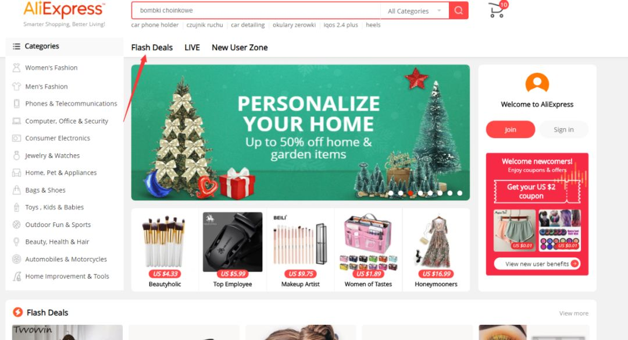
Task: Open the View more link
Action: 573,314
